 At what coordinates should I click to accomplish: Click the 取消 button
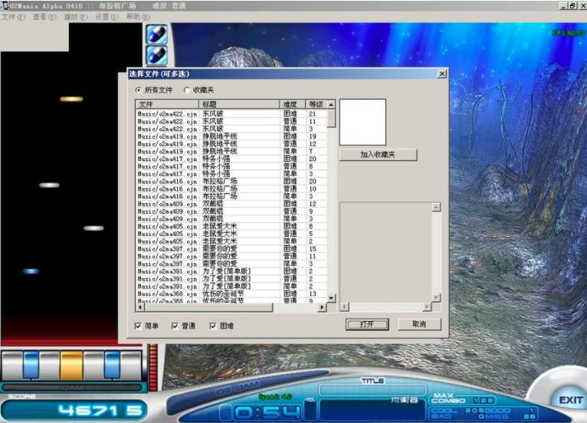tap(419, 324)
